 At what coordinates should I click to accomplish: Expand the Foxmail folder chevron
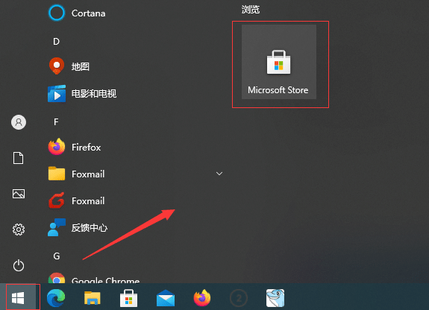[219, 174]
